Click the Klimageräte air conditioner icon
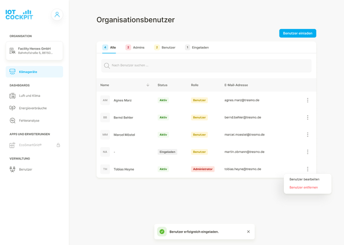The width and height of the screenshot is (344, 245). tap(12, 72)
